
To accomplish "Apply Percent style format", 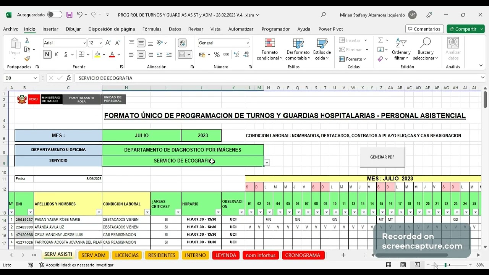I will coord(217,55).
